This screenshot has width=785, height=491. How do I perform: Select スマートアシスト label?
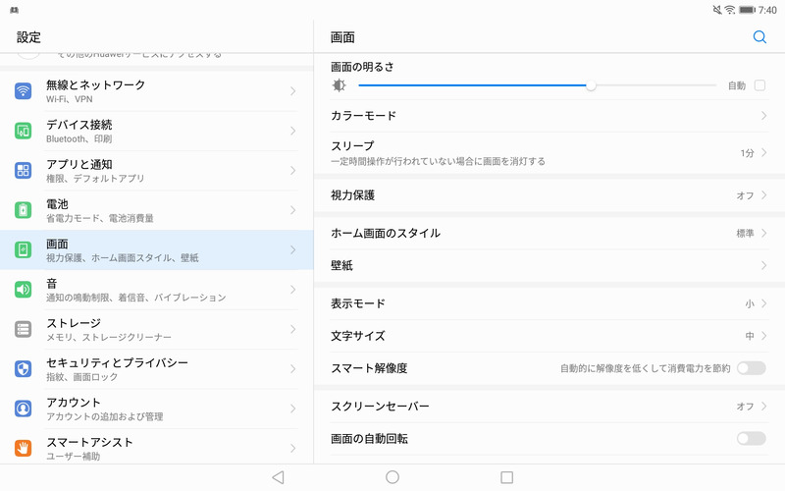(89, 442)
